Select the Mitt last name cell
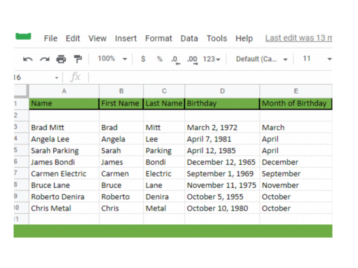Screen dimensions: 358x268 (164, 128)
